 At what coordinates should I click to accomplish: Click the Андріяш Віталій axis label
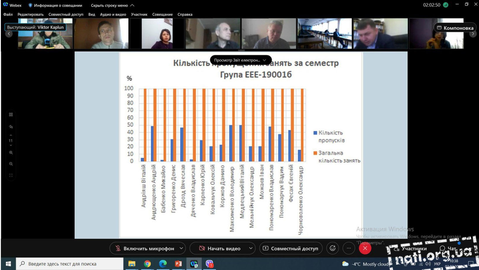click(x=143, y=186)
